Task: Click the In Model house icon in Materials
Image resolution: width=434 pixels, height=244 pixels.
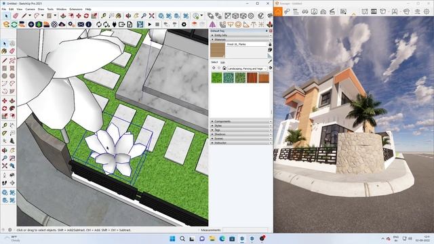Action: coord(224,68)
